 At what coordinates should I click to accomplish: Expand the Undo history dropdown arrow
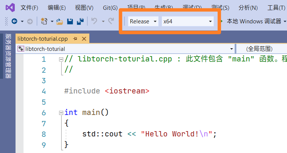103,21
